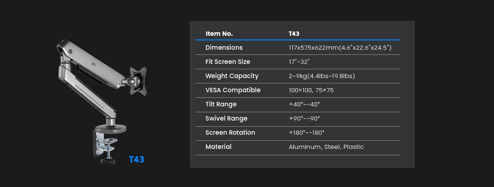Click the T43 value in the table header

pyautogui.click(x=294, y=34)
